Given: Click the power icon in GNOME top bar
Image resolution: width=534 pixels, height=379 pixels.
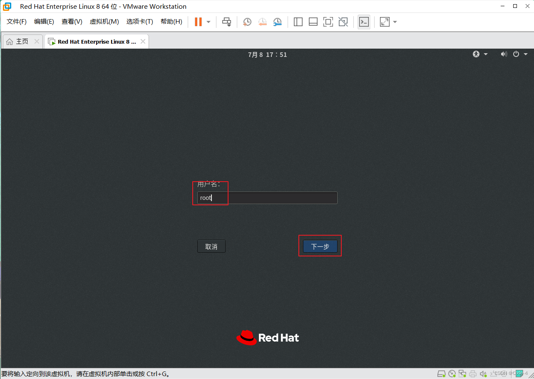Looking at the screenshot, I should pyautogui.click(x=516, y=54).
